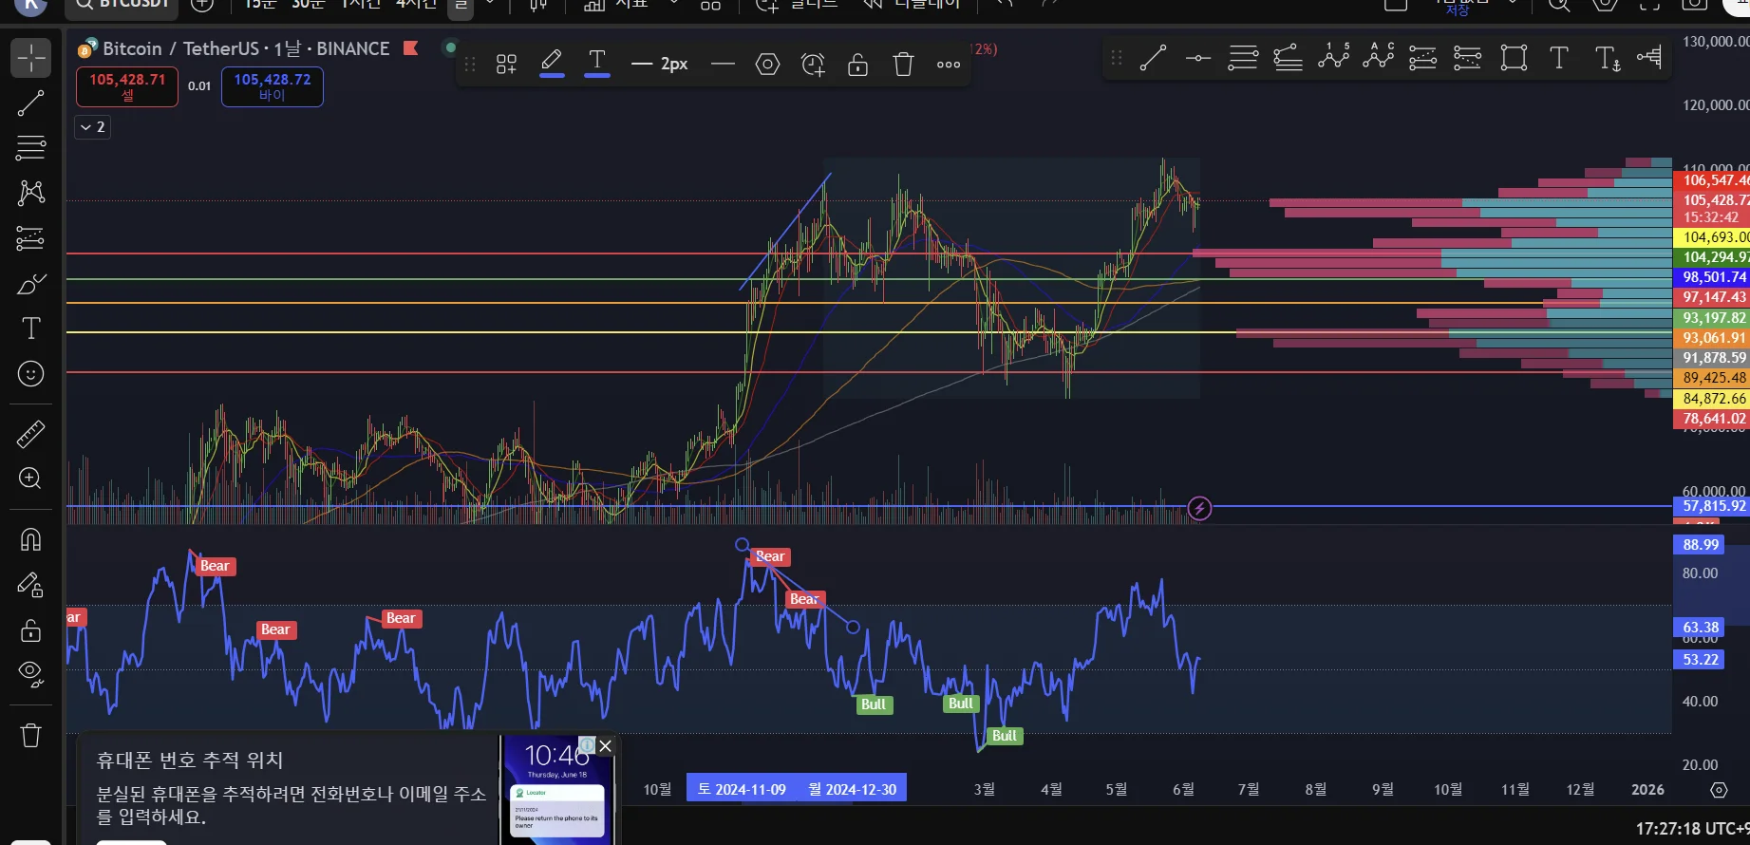Open drawing settings hexagon icon in floating toolbar
This screenshot has width=1750, height=845.
point(767,65)
